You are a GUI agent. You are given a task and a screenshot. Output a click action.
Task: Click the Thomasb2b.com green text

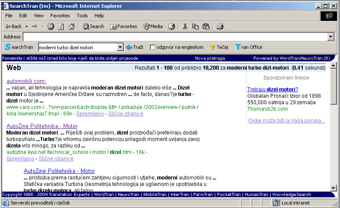[268, 109]
